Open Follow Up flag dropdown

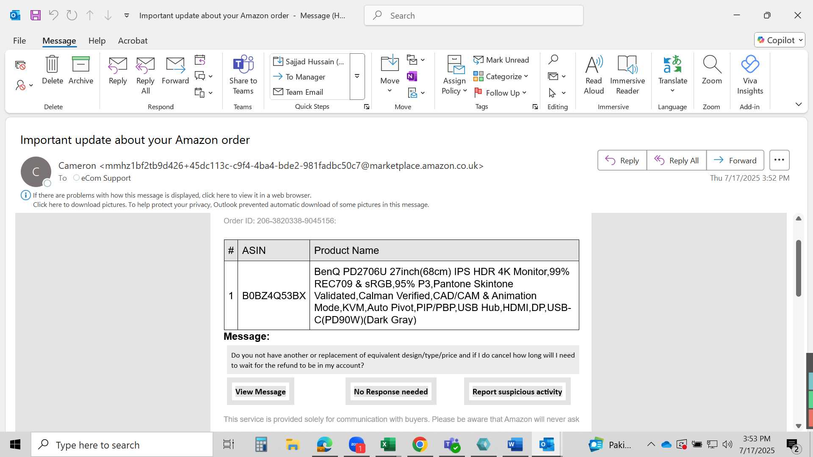click(x=501, y=93)
